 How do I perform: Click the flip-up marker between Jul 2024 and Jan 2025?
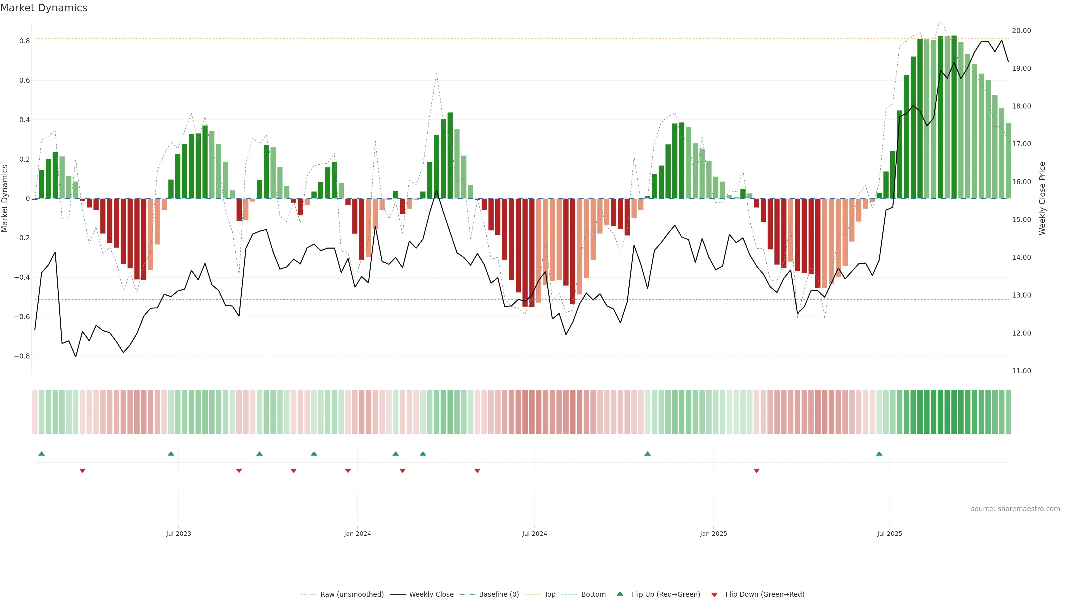(647, 454)
